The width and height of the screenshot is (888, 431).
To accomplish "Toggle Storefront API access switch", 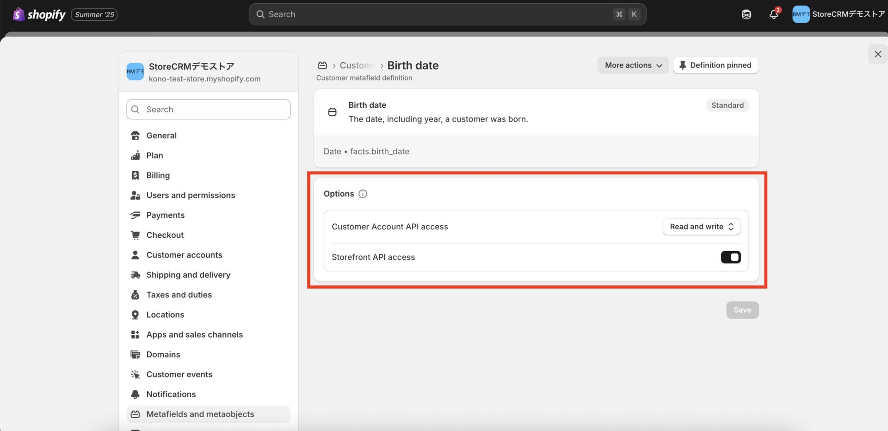I will 731,257.
